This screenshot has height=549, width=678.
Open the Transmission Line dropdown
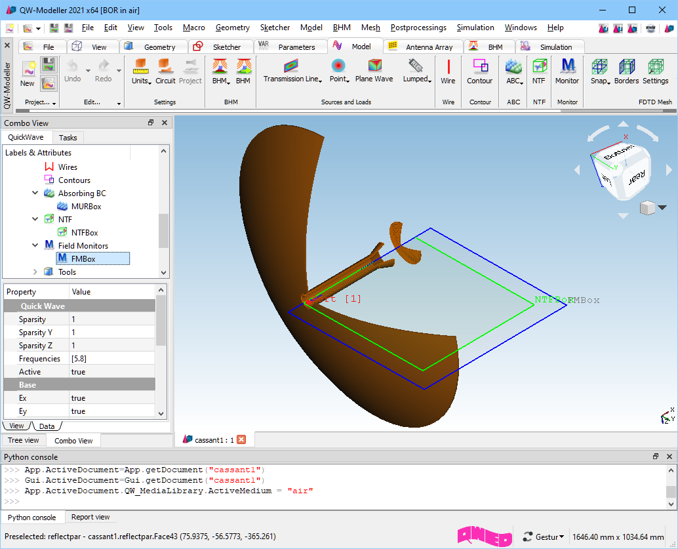coord(292,79)
